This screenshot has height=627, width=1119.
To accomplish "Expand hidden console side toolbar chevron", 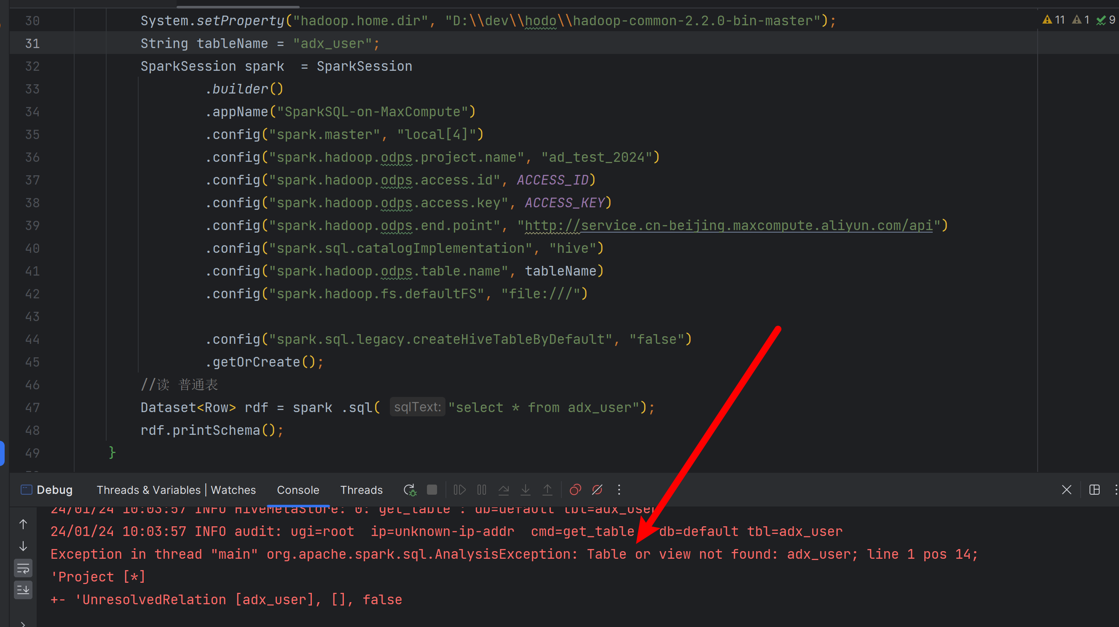I will (x=23, y=624).
